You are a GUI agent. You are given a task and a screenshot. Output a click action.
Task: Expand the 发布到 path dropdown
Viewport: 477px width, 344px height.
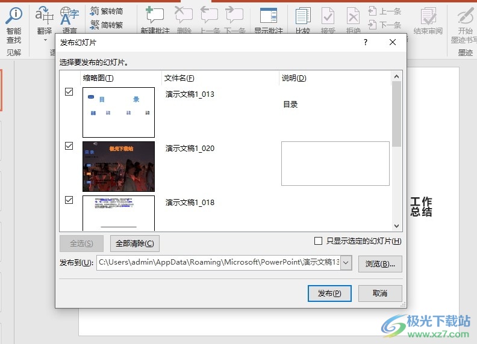click(346, 263)
